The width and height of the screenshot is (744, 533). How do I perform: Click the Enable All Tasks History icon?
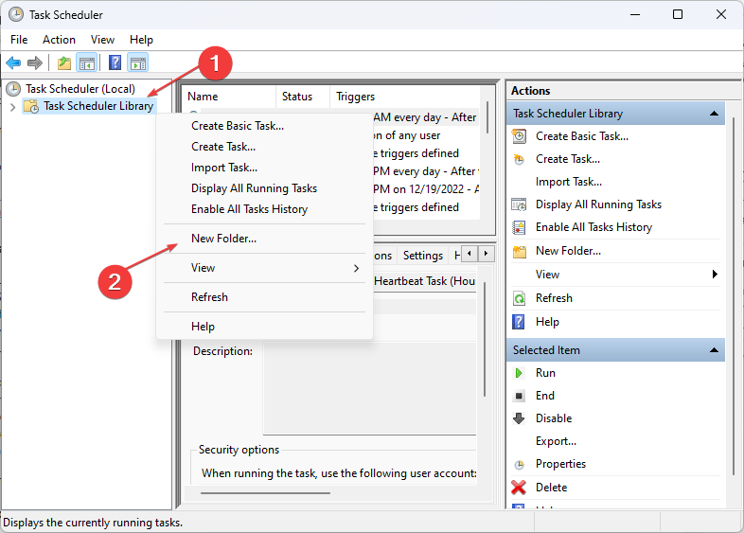[519, 227]
